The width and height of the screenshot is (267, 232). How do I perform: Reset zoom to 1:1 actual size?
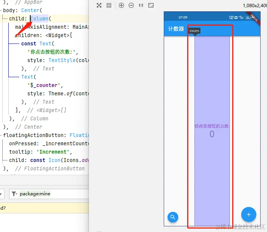click(141, 5)
